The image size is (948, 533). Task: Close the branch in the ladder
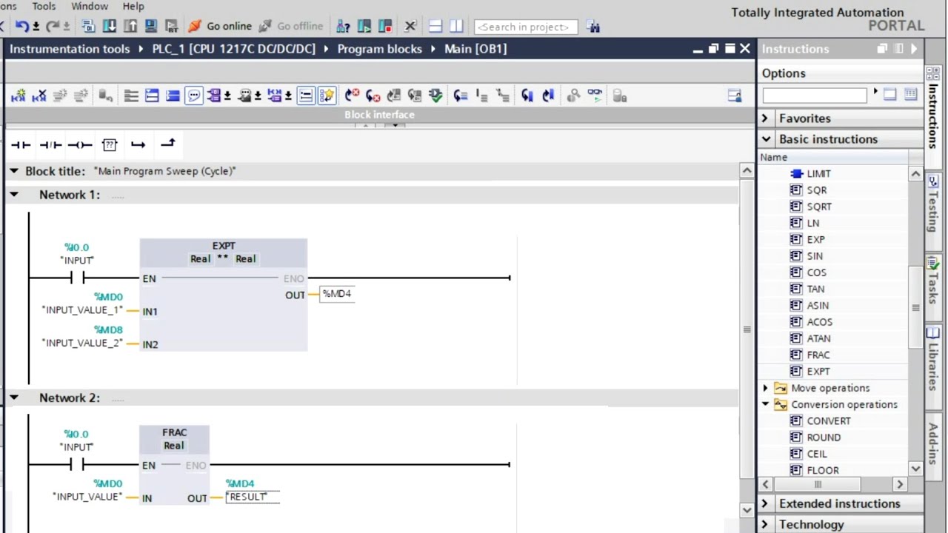(x=168, y=144)
